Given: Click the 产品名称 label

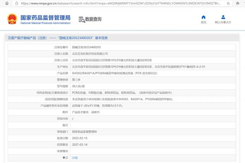Looking at the screenshot, I should (x=62, y=73).
